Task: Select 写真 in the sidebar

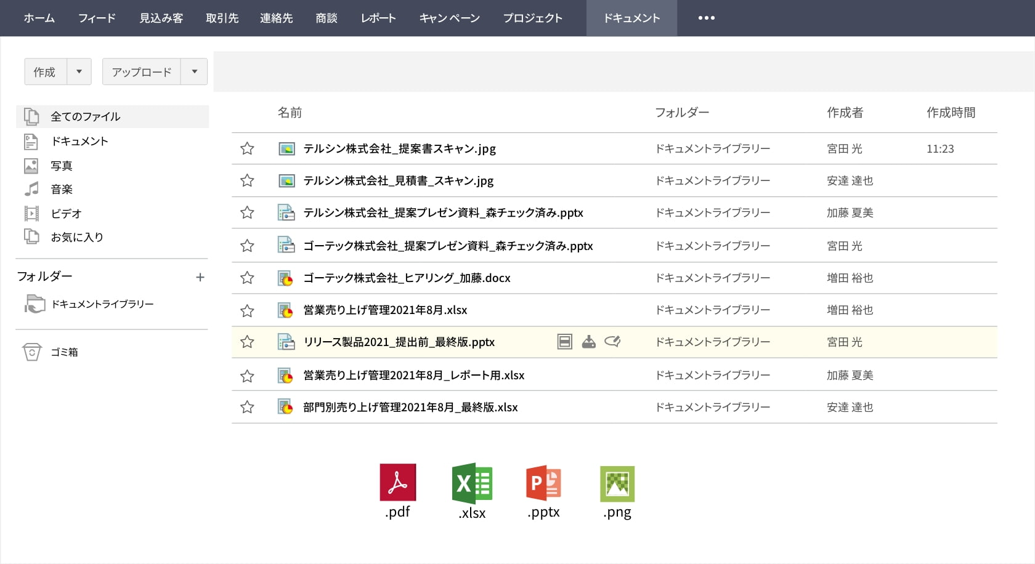Action: [x=61, y=166]
